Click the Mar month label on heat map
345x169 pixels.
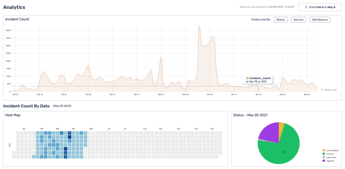[58, 129]
